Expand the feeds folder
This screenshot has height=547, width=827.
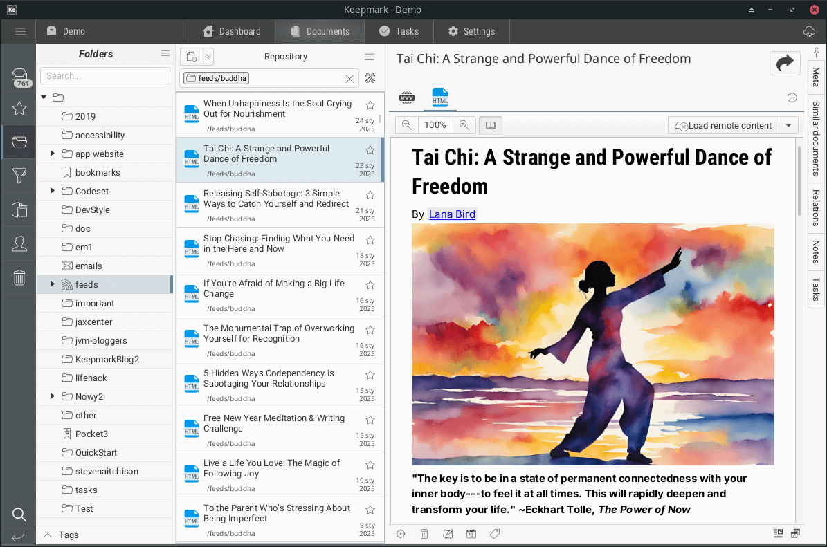pos(52,284)
